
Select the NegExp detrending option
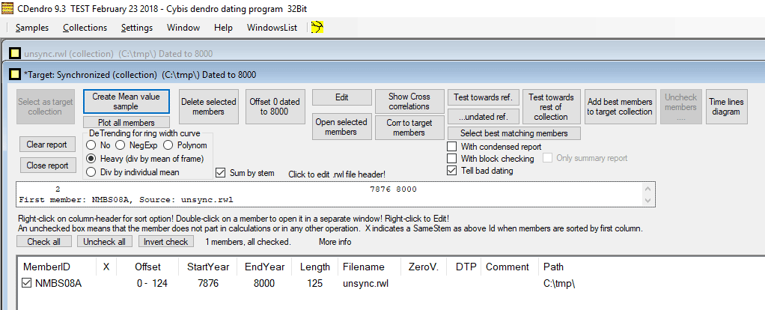pos(121,145)
